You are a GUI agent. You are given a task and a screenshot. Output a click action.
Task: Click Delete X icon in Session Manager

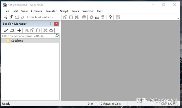pos(45,30)
